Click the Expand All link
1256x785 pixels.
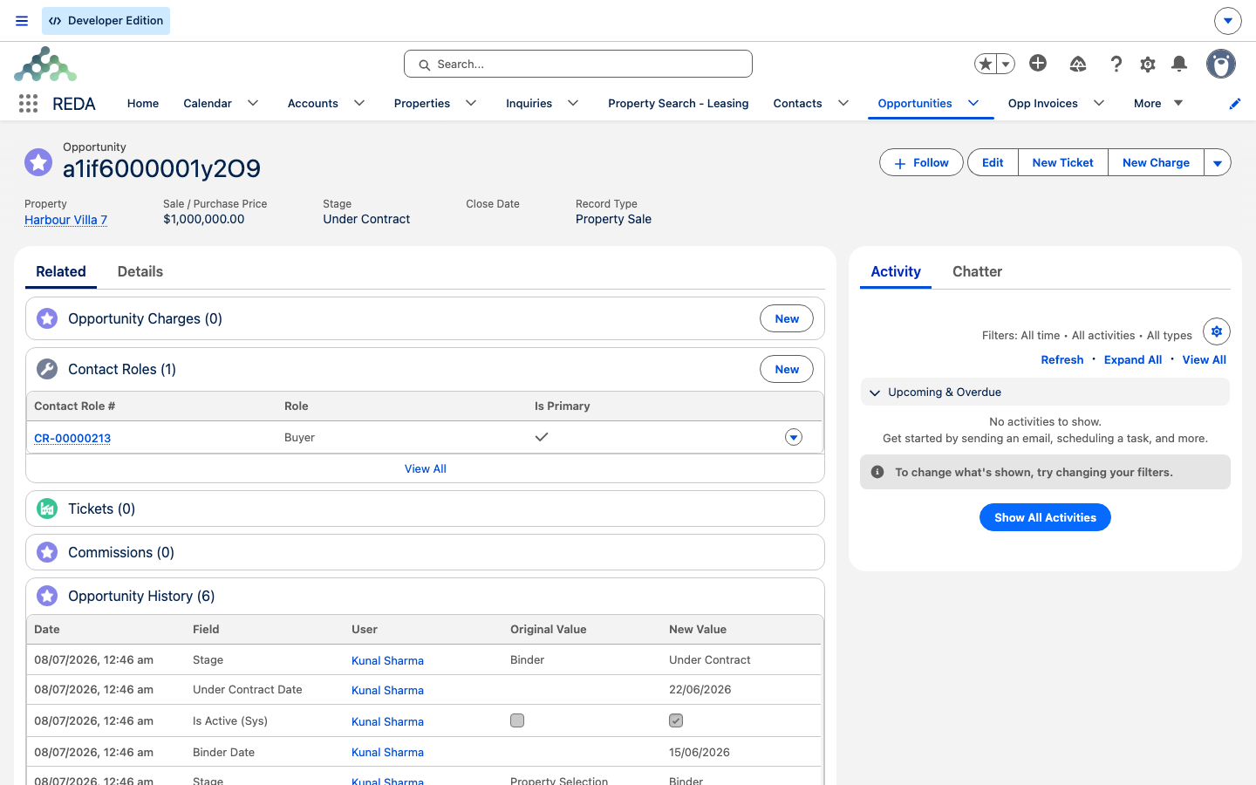pyautogui.click(x=1133, y=359)
